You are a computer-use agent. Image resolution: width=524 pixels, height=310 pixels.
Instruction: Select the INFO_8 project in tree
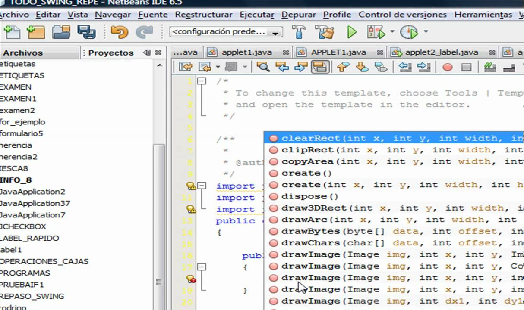pos(16,180)
